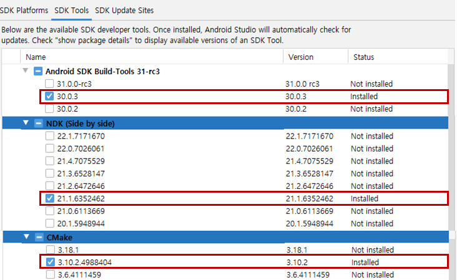Screen dimensions: 457x280
Task: Toggle the CMake group checkbox
Action: tap(39, 237)
